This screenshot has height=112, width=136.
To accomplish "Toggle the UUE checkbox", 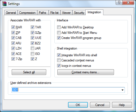I will pos(32,38).
